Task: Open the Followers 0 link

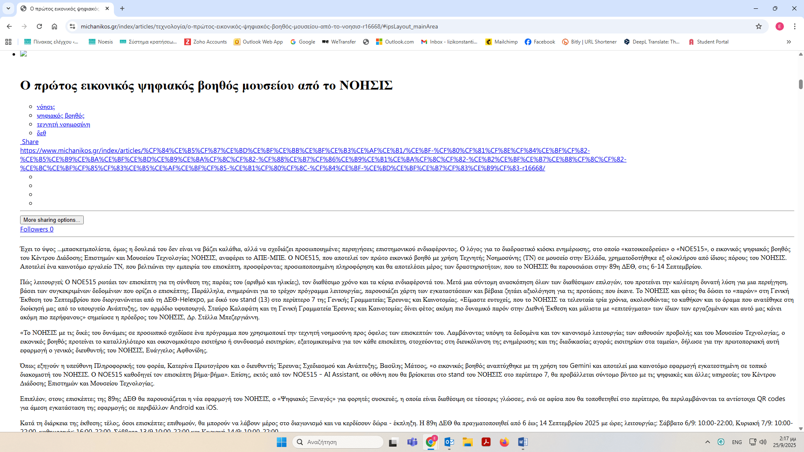Action: pos(37,229)
